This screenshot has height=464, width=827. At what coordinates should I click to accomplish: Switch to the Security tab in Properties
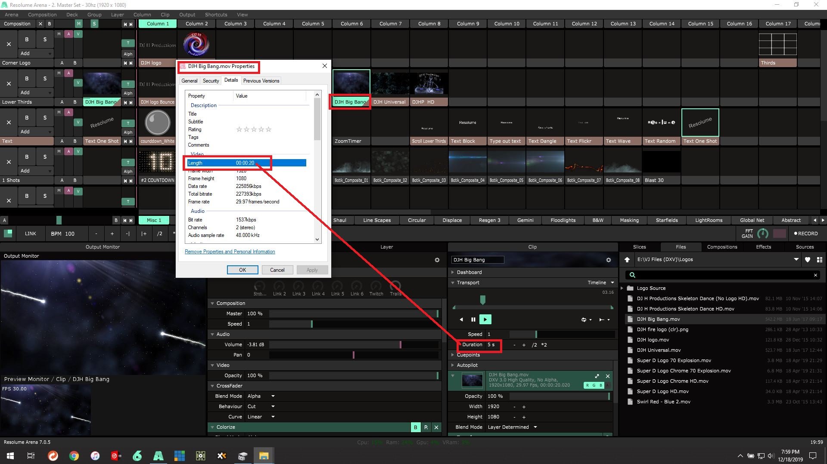point(211,81)
